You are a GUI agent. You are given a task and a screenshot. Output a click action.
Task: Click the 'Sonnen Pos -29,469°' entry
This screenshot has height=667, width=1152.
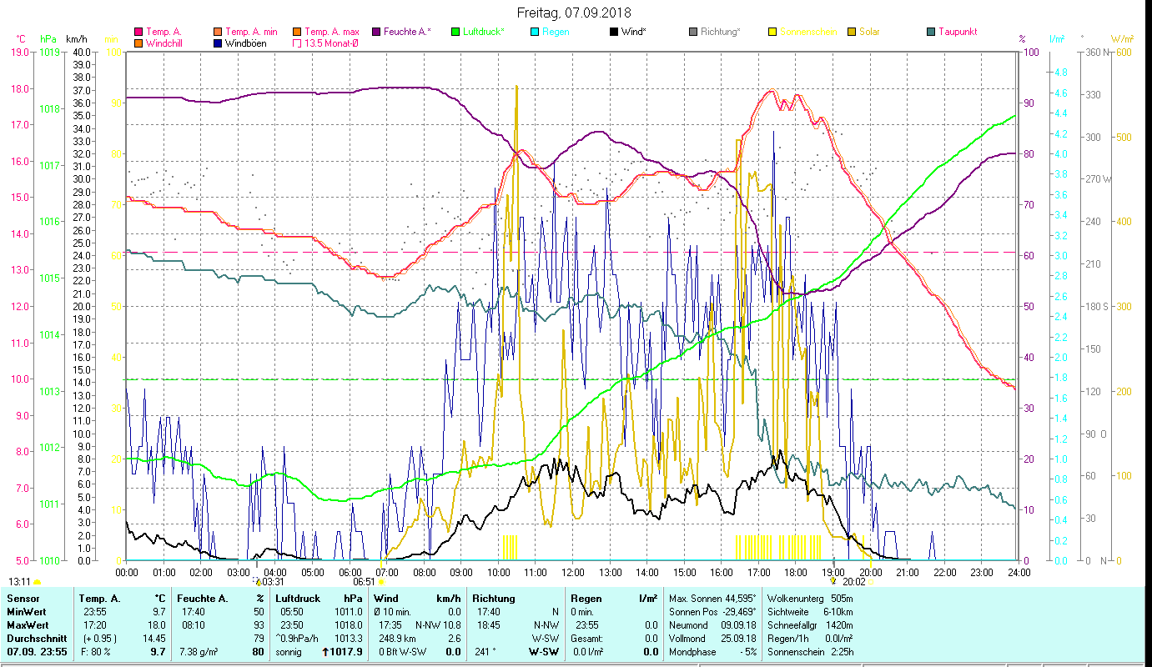(x=712, y=612)
